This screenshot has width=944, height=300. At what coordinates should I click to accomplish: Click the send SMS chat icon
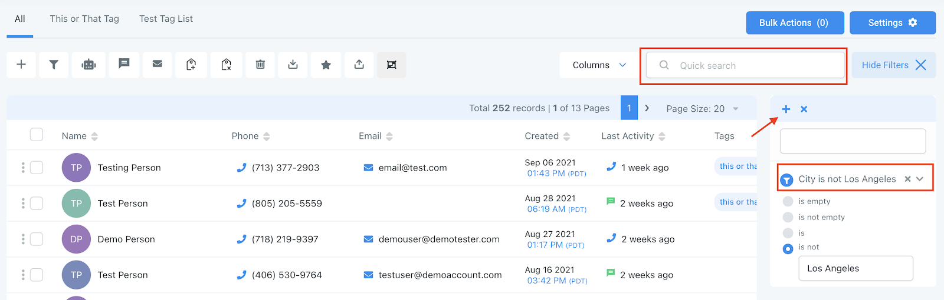coord(124,65)
